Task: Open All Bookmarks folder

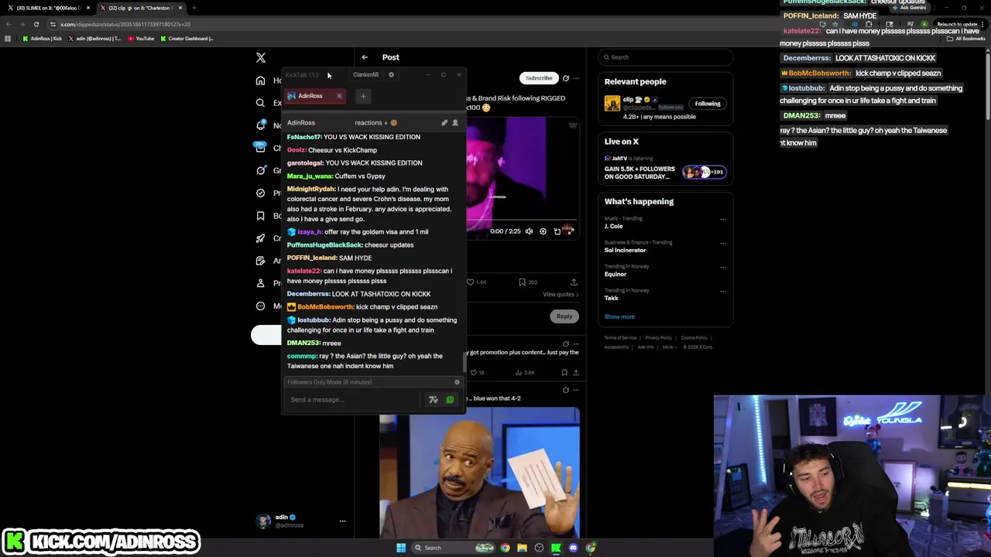Action: click(x=966, y=39)
